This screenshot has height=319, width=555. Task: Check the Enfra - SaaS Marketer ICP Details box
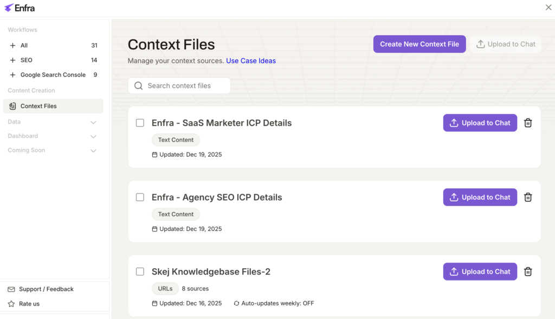pos(140,123)
